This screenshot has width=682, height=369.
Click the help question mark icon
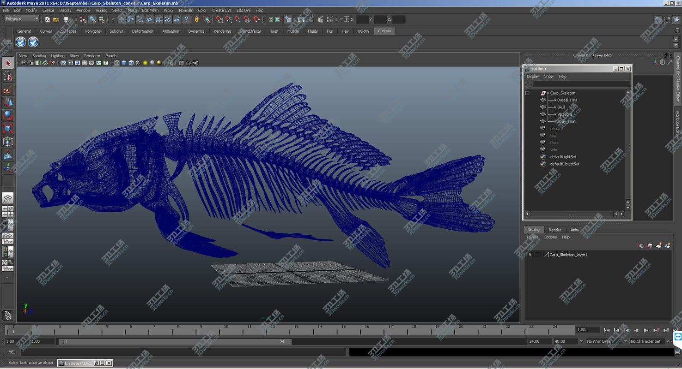(x=186, y=19)
